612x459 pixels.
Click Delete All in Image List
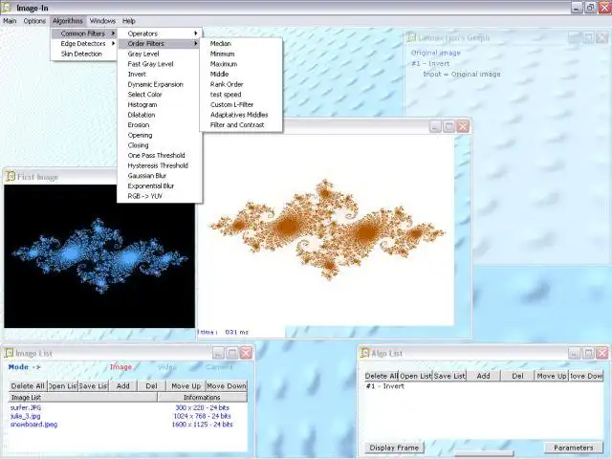[28, 385]
